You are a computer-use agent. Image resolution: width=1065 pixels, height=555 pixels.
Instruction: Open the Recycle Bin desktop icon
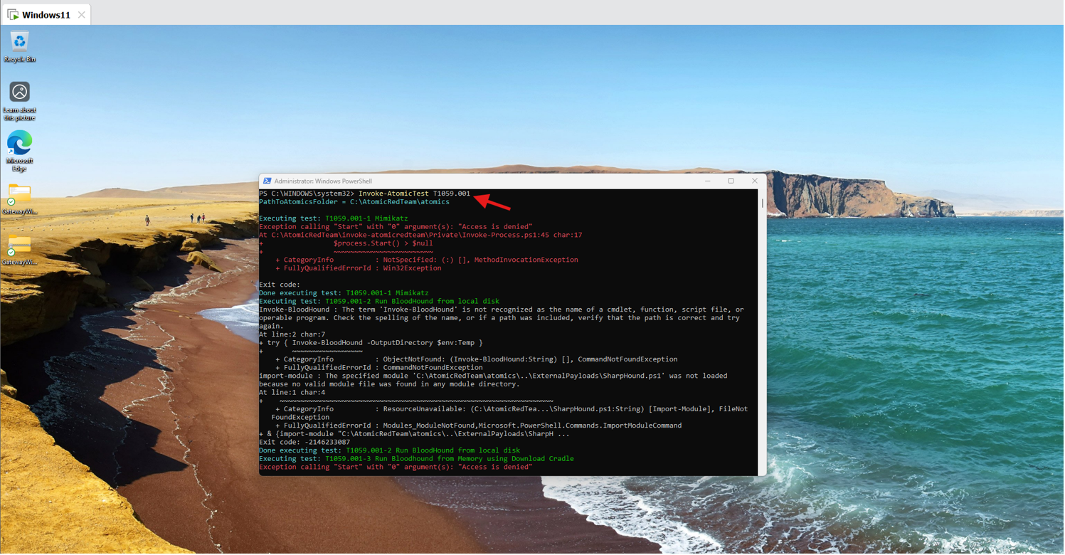(x=19, y=46)
